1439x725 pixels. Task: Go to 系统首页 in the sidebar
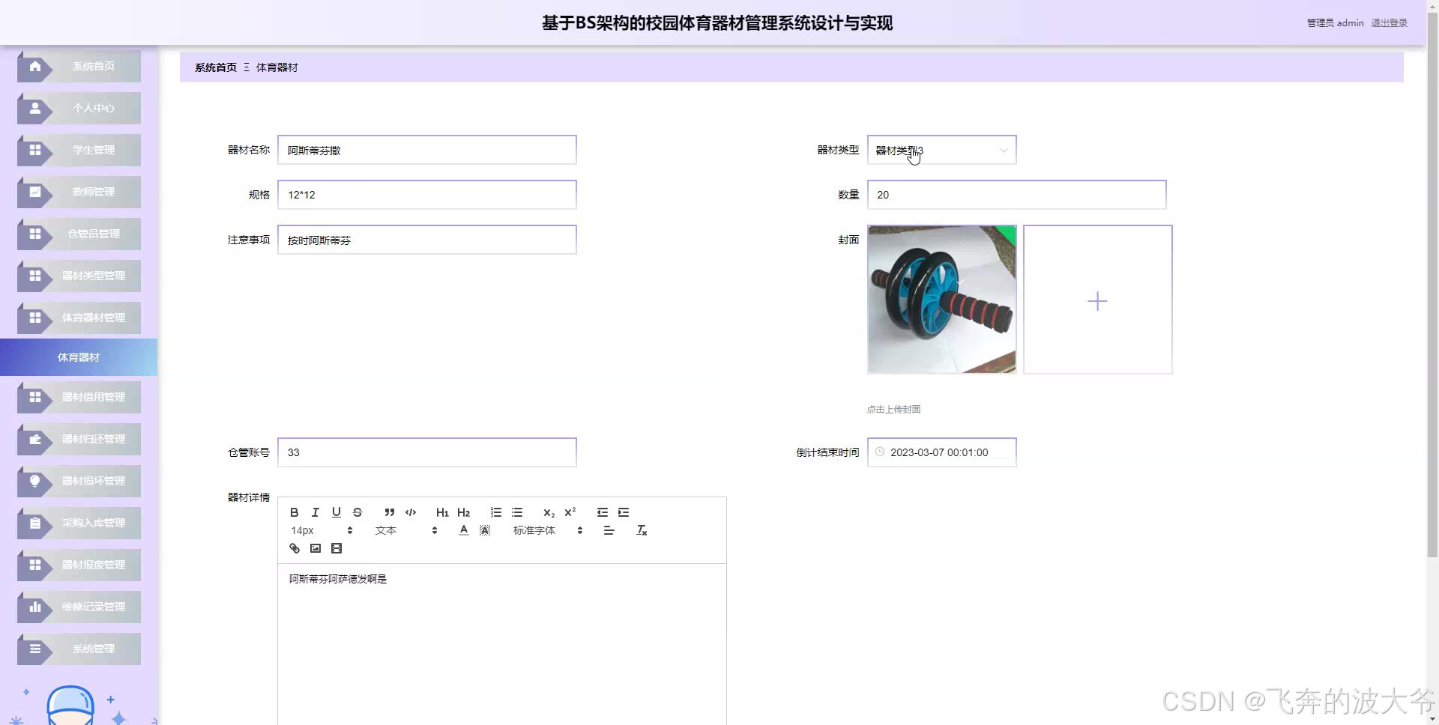click(79, 66)
